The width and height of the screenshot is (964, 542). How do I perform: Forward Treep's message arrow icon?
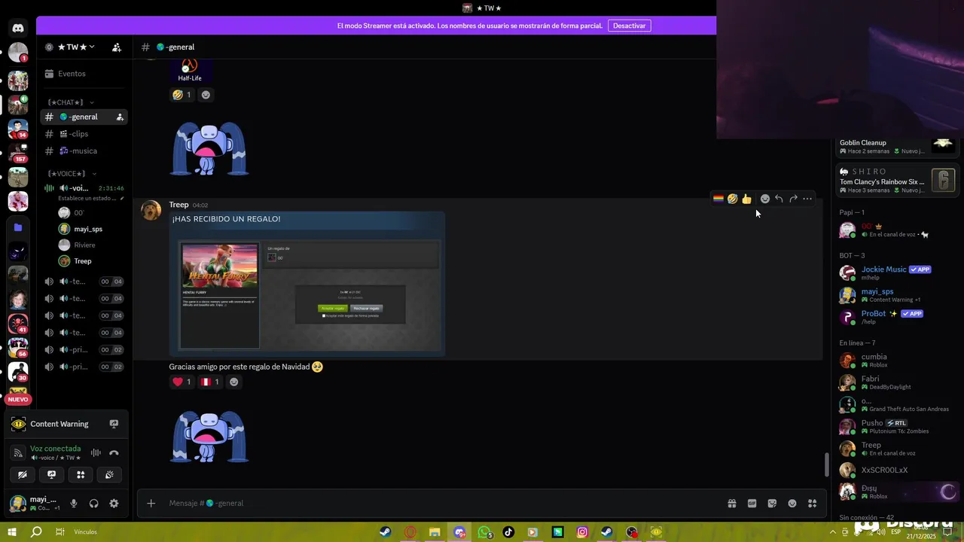[x=793, y=199]
